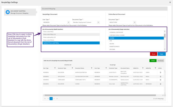Select 'Updated Dress code Policy' in multi list
Viewport: 173px width, 107px height.
click(x=71, y=43)
